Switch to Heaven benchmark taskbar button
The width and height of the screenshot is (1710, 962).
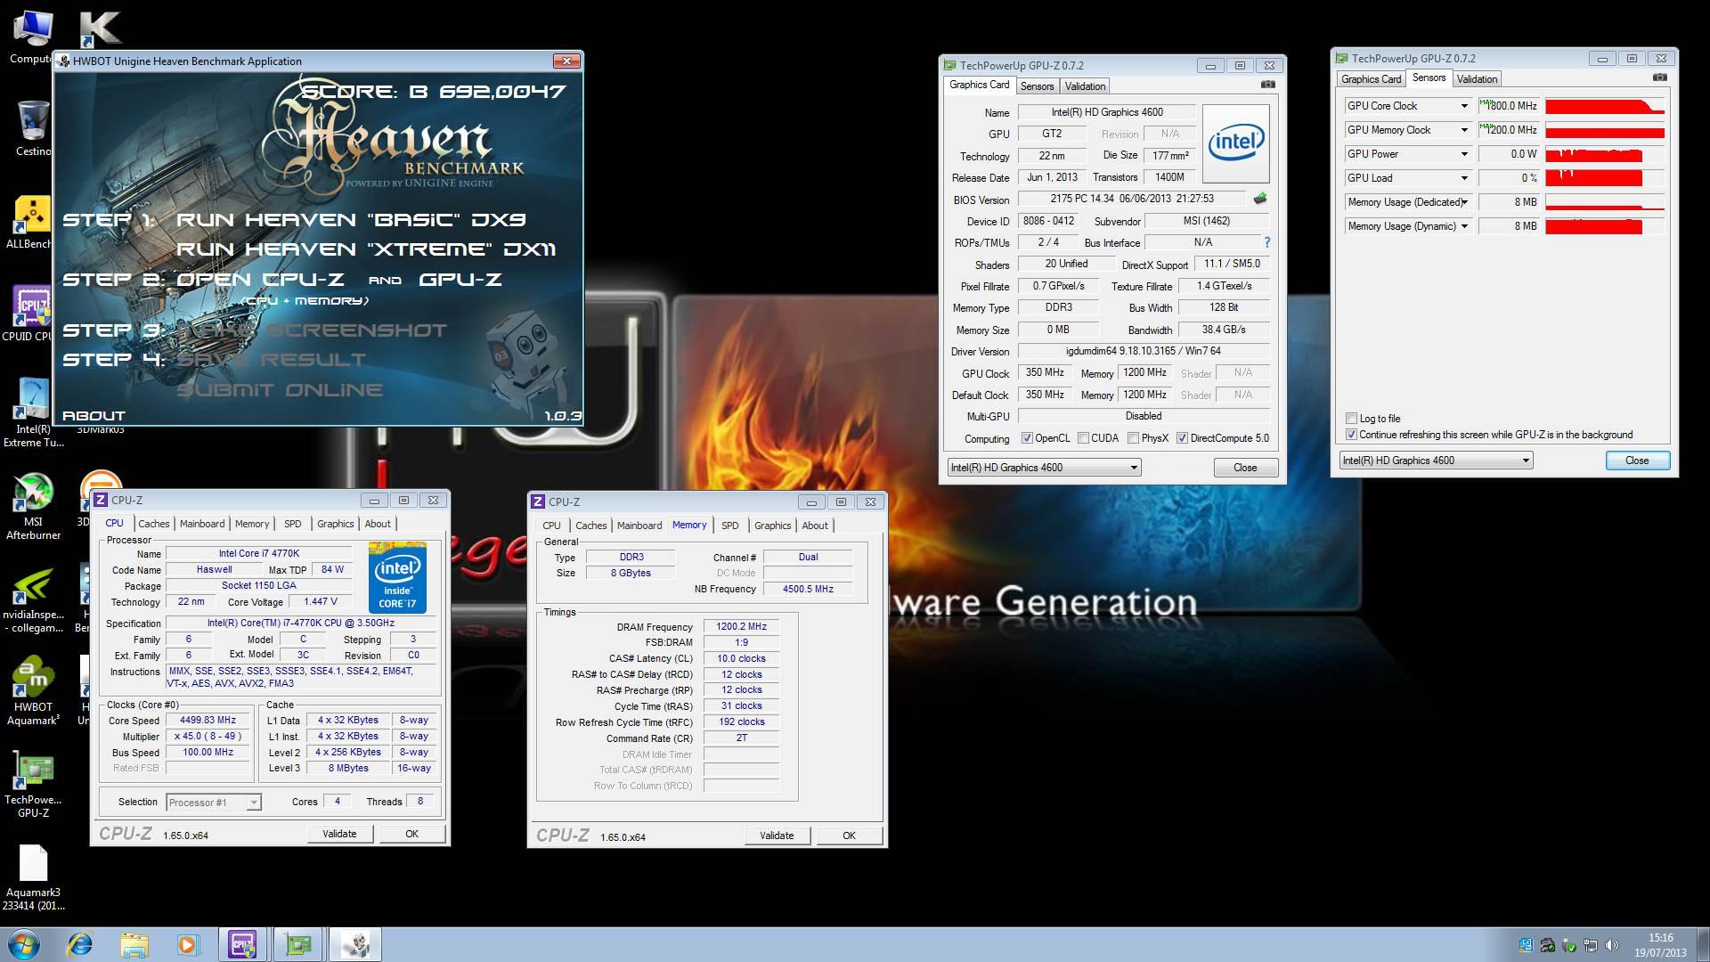tap(355, 944)
